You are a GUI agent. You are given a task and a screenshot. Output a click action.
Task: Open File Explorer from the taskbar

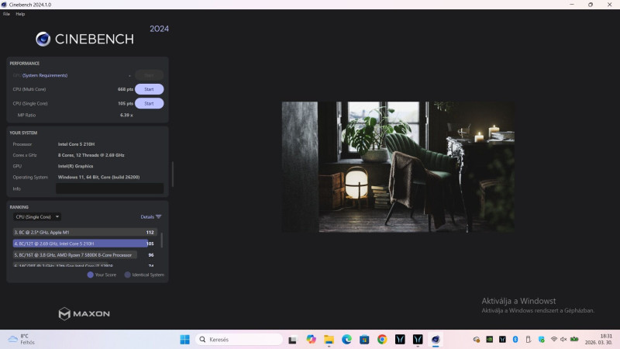point(329,340)
